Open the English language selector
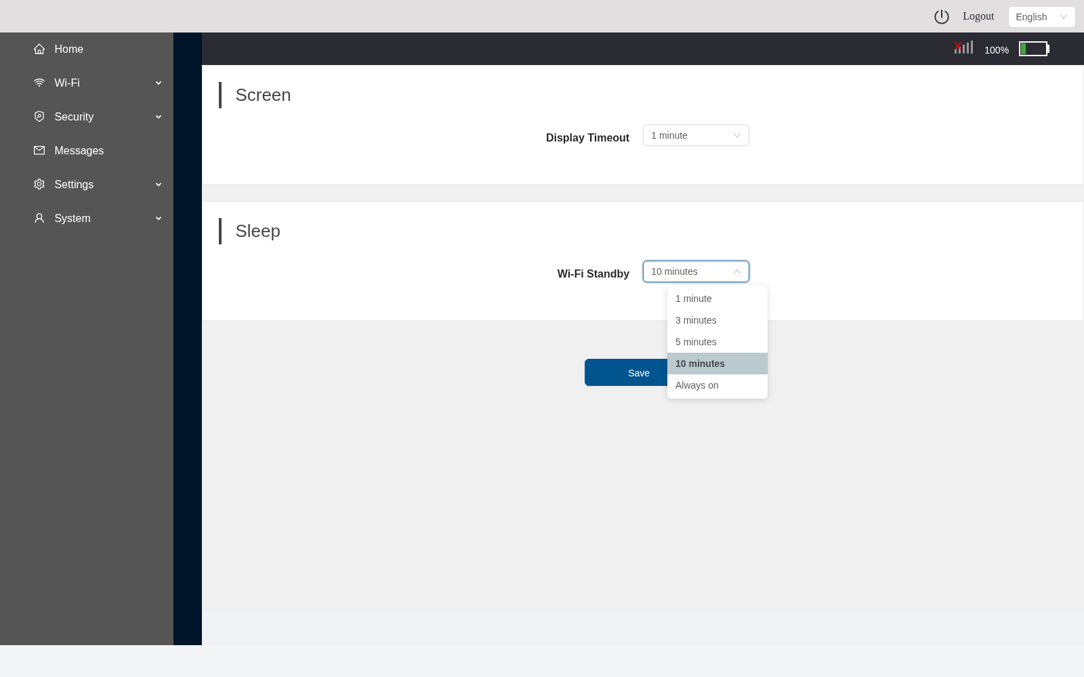Viewport: 1084px width, 677px height. tap(1041, 17)
